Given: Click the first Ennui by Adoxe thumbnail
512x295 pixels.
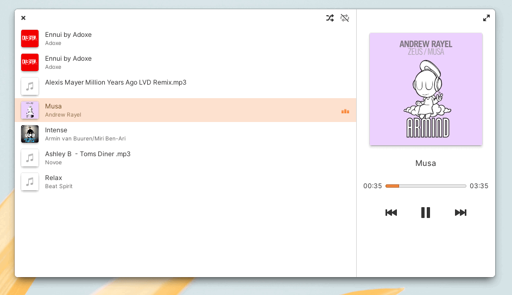Looking at the screenshot, I should tap(30, 39).
